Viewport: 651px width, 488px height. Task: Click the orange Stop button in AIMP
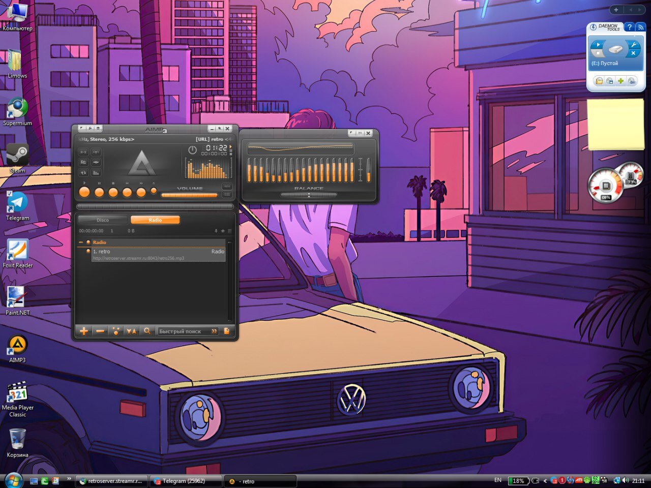pyautogui.click(x=113, y=192)
